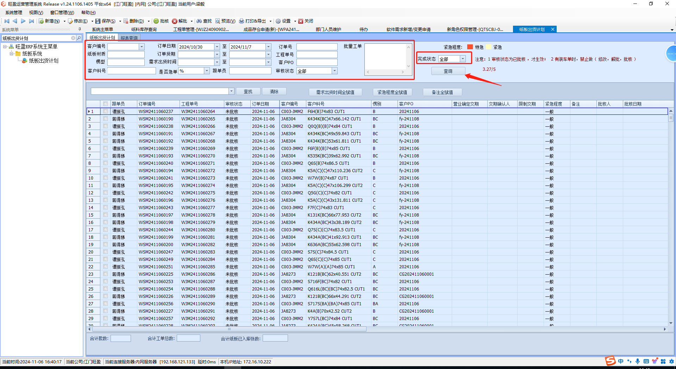Open the 系统管理 menu
Screen dimensions: 676x369
point(14,13)
